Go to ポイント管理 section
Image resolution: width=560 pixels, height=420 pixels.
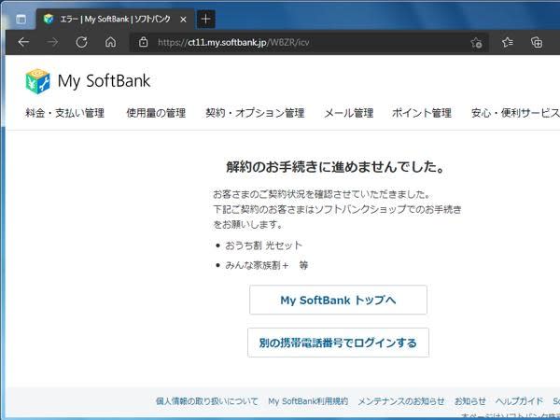coord(421,113)
